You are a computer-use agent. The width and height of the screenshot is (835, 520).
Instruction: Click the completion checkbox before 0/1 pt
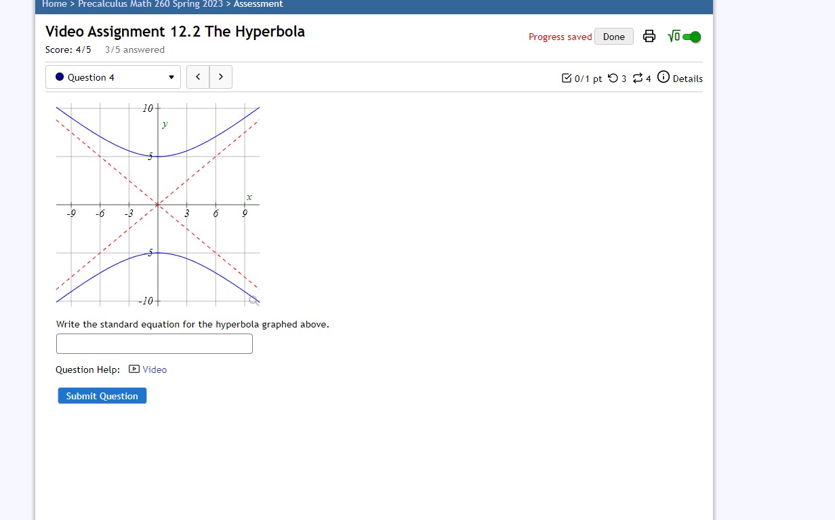tap(567, 78)
